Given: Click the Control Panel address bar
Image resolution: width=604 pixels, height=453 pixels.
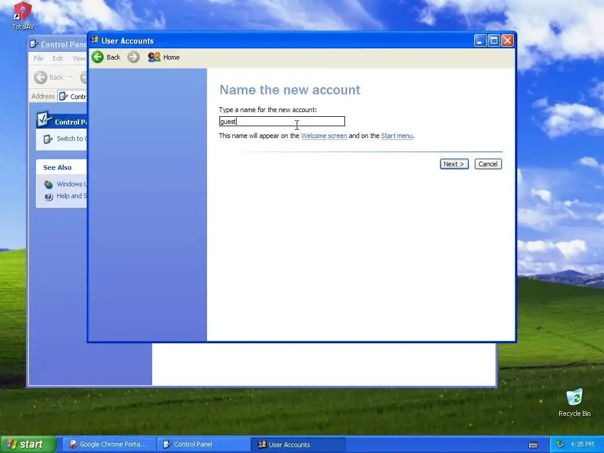Looking at the screenshot, I should pyautogui.click(x=73, y=96).
